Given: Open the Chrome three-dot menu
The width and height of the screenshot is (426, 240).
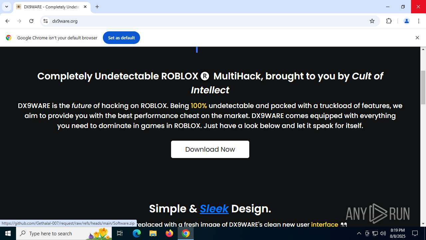Looking at the screenshot, I should coord(419,21).
